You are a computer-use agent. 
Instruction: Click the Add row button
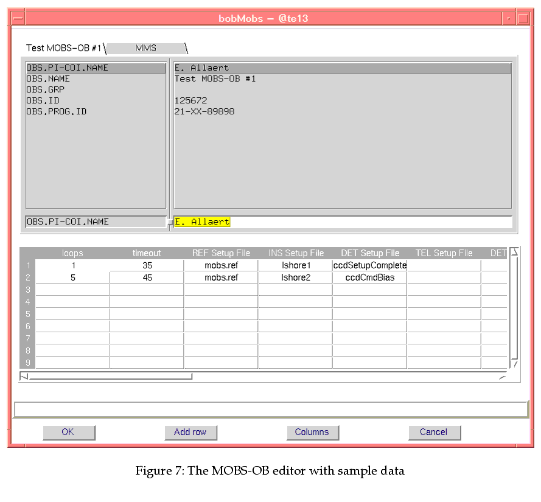coord(191,433)
